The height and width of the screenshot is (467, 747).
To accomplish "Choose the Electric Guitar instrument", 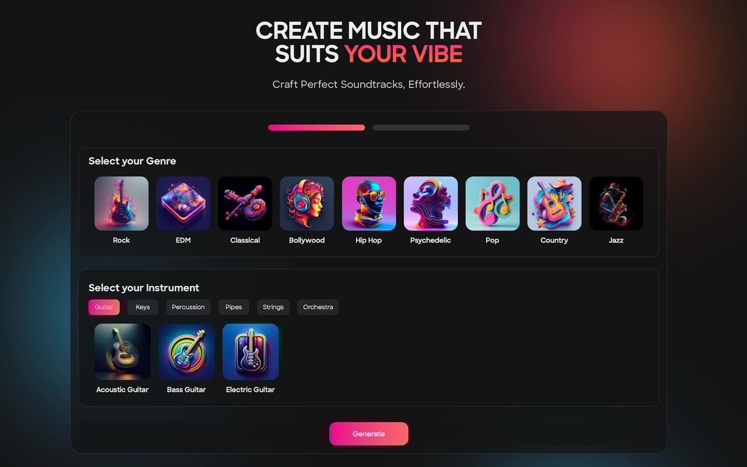I will [251, 351].
